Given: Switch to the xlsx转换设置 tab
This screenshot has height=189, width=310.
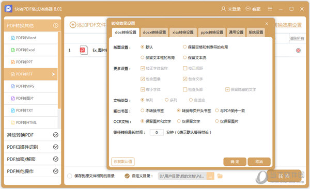Looking at the screenshot, I should [x=183, y=32].
